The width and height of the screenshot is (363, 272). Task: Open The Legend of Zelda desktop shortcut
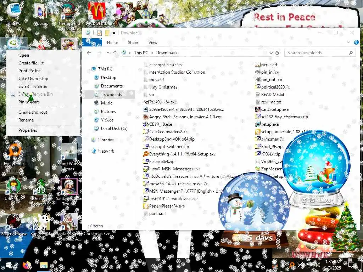(68, 16)
